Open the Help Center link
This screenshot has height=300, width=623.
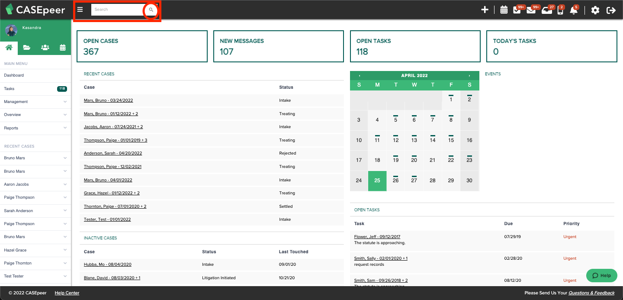coord(67,293)
